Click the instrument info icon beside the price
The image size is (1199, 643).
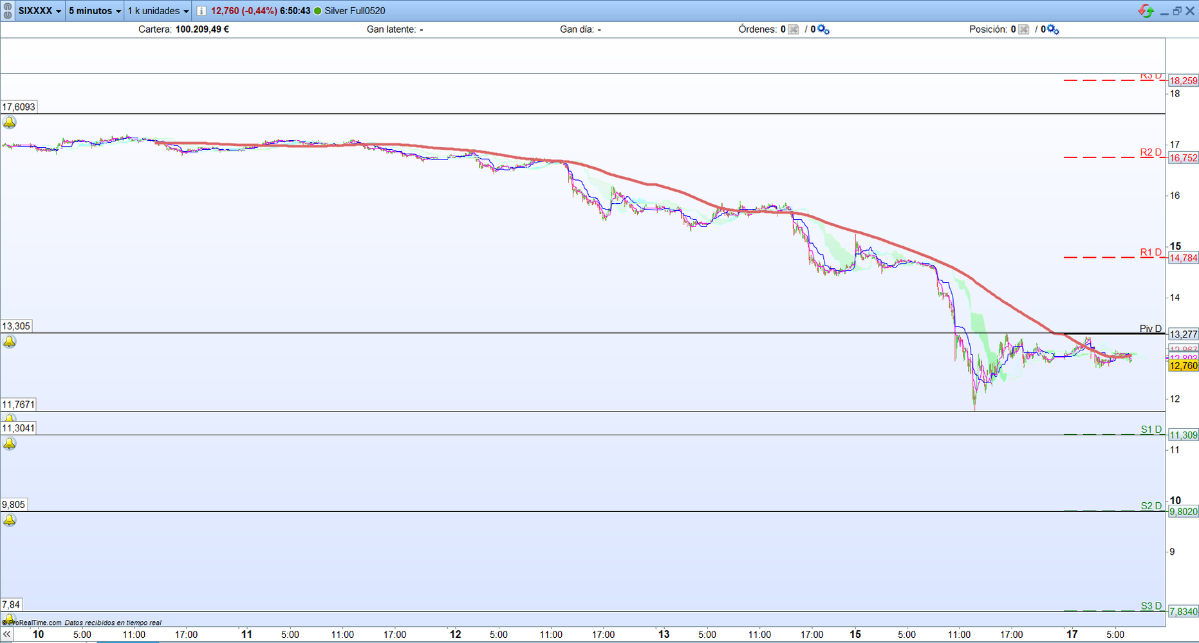(x=202, y=11)
